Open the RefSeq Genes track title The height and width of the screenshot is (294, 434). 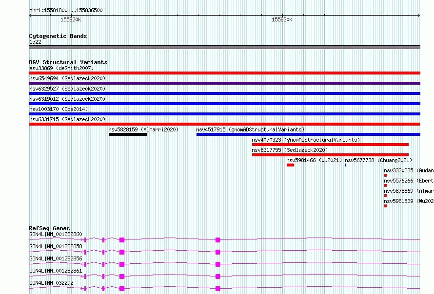(x=49, y=228)
